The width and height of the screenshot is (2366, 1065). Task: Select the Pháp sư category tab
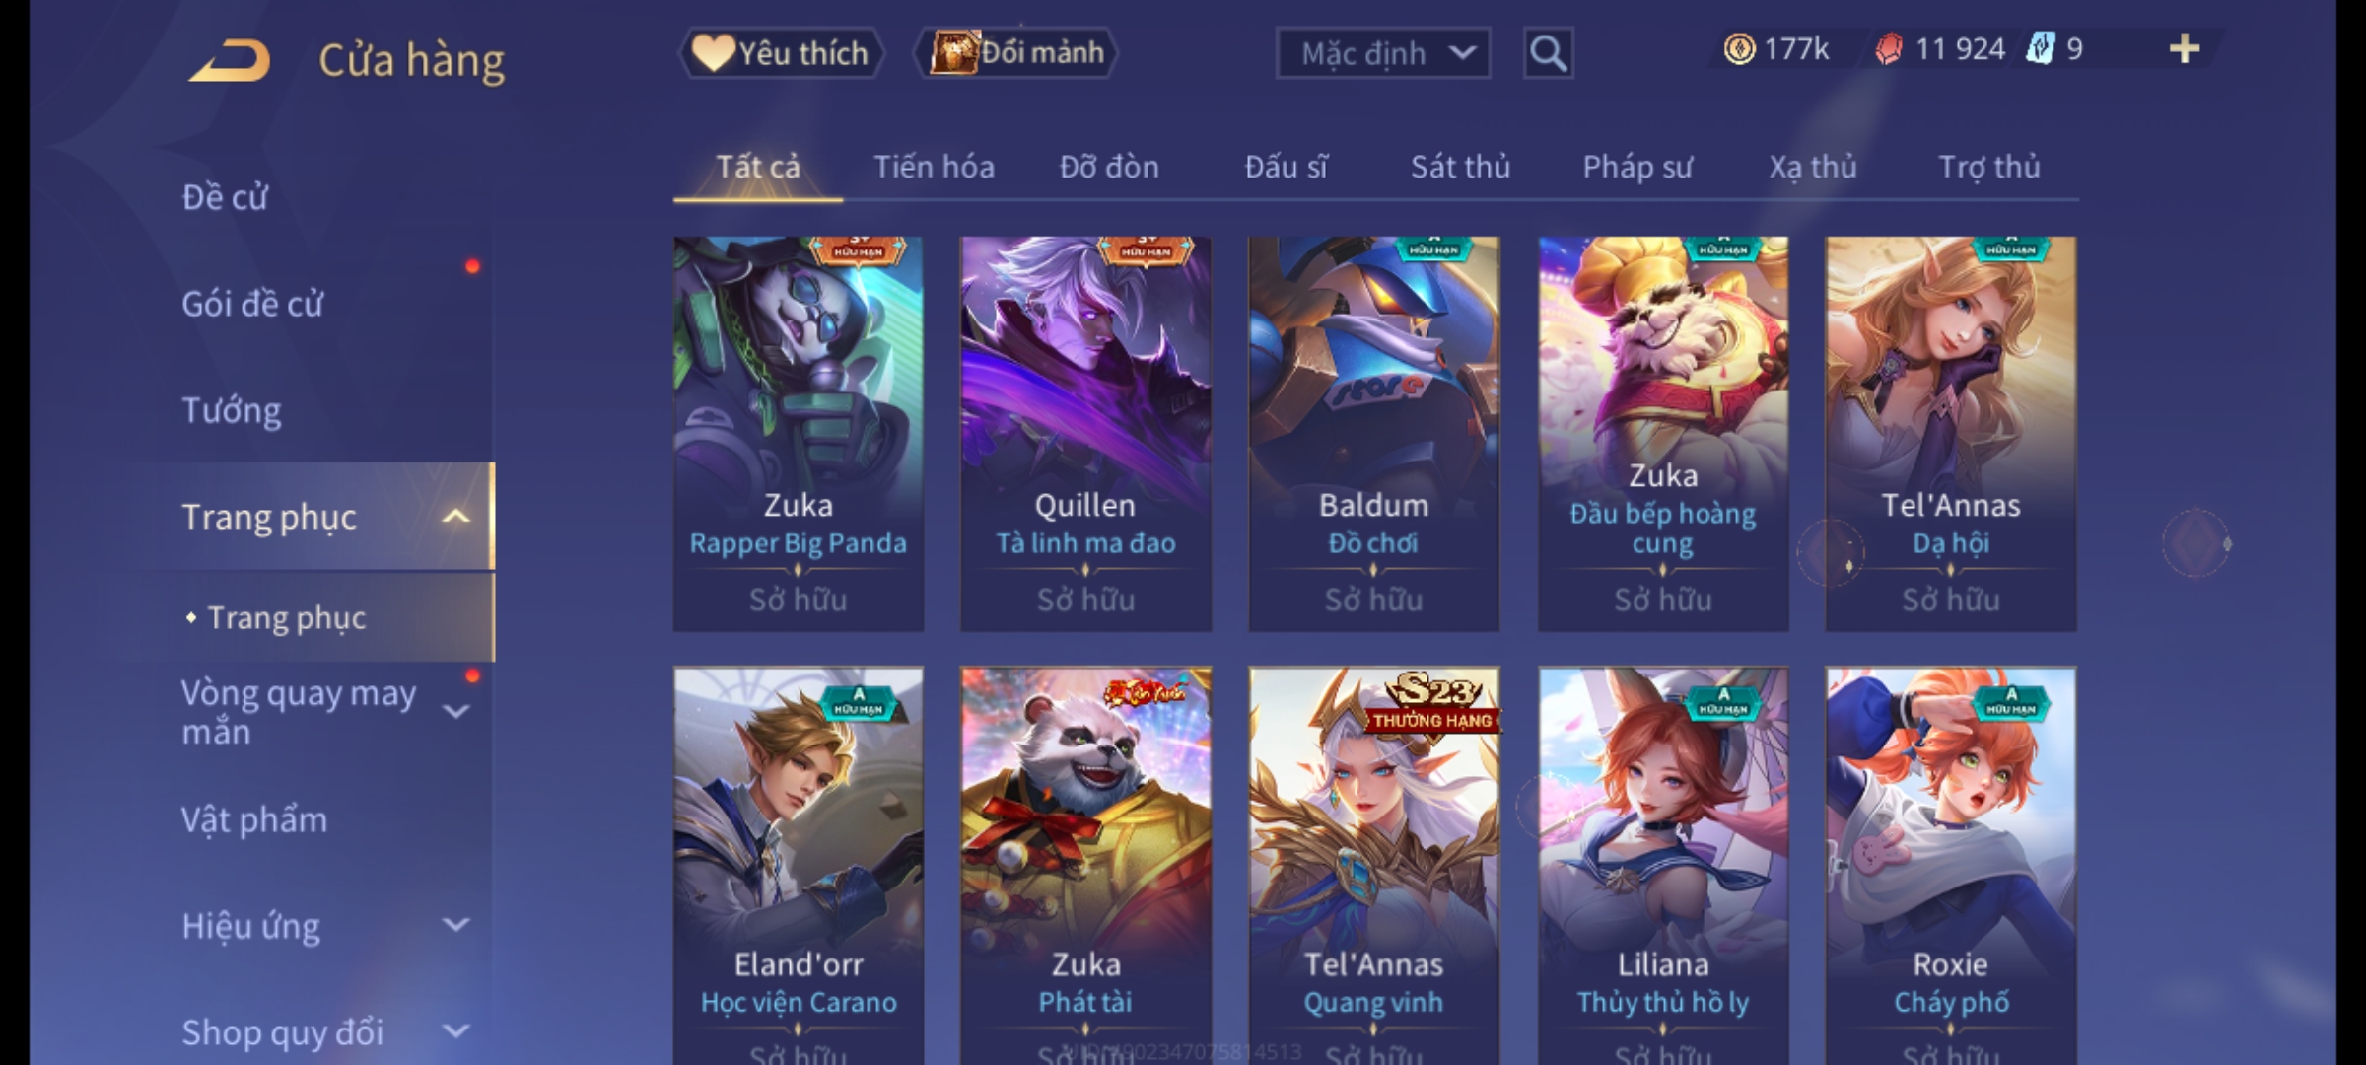1636,167
